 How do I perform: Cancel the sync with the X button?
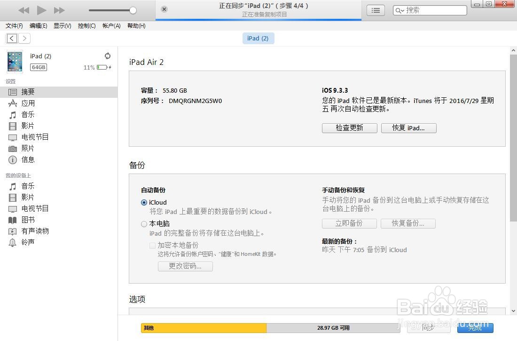(x=164, y=9)
